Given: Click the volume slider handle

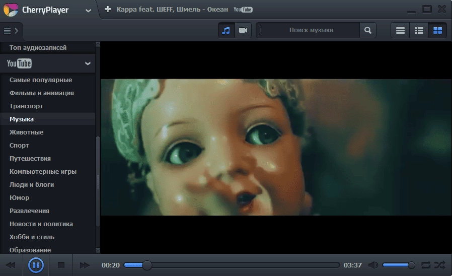Looking at the screenshot, I should pyautogui.click(x=411, y=265).
